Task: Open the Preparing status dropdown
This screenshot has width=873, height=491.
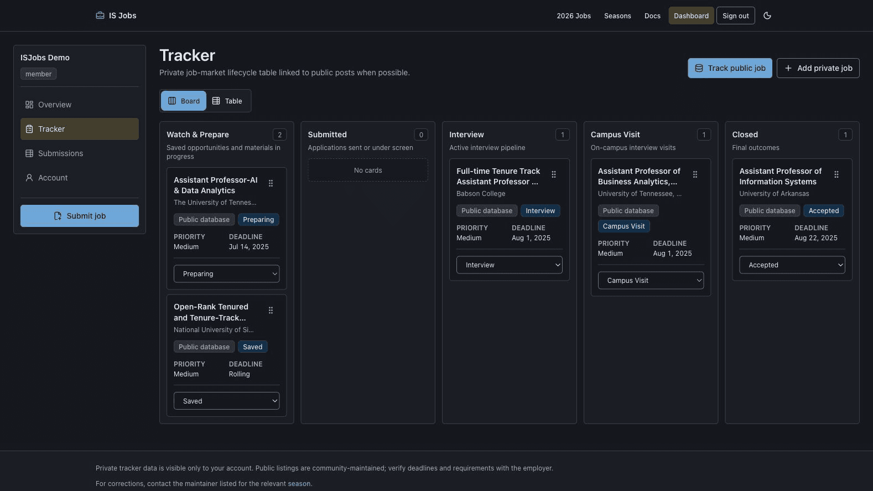Action: pyautogui.click(x=226, y=274)
